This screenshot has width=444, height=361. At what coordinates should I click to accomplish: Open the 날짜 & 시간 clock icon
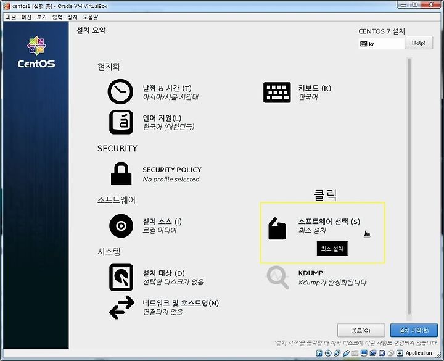pyautogui.click(x=120, y=91)
